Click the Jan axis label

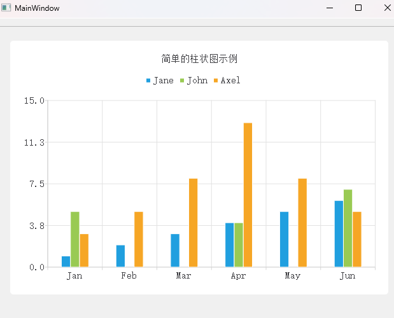pyautogui.click(x=74, y=276)
